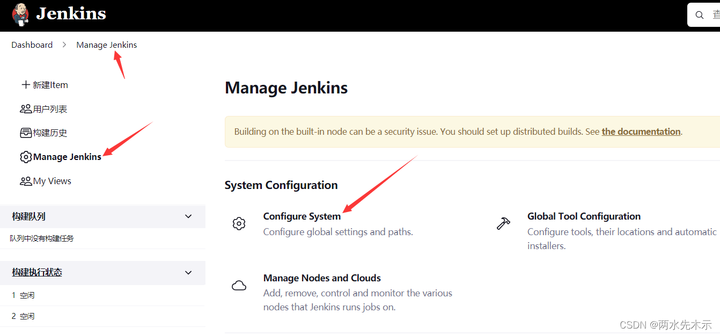Select the 新建Item plus icon
The image size is (720, 335).
(25, 84)
